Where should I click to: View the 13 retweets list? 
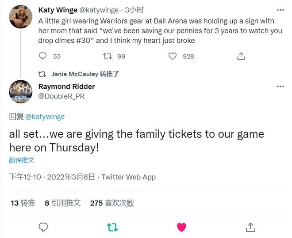pyautogui.click(x=23, y=203)
